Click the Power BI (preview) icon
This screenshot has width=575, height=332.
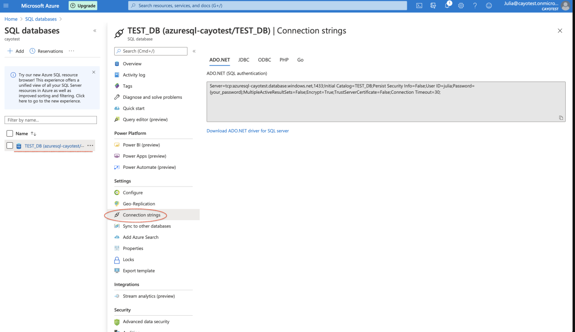[117, 145]
